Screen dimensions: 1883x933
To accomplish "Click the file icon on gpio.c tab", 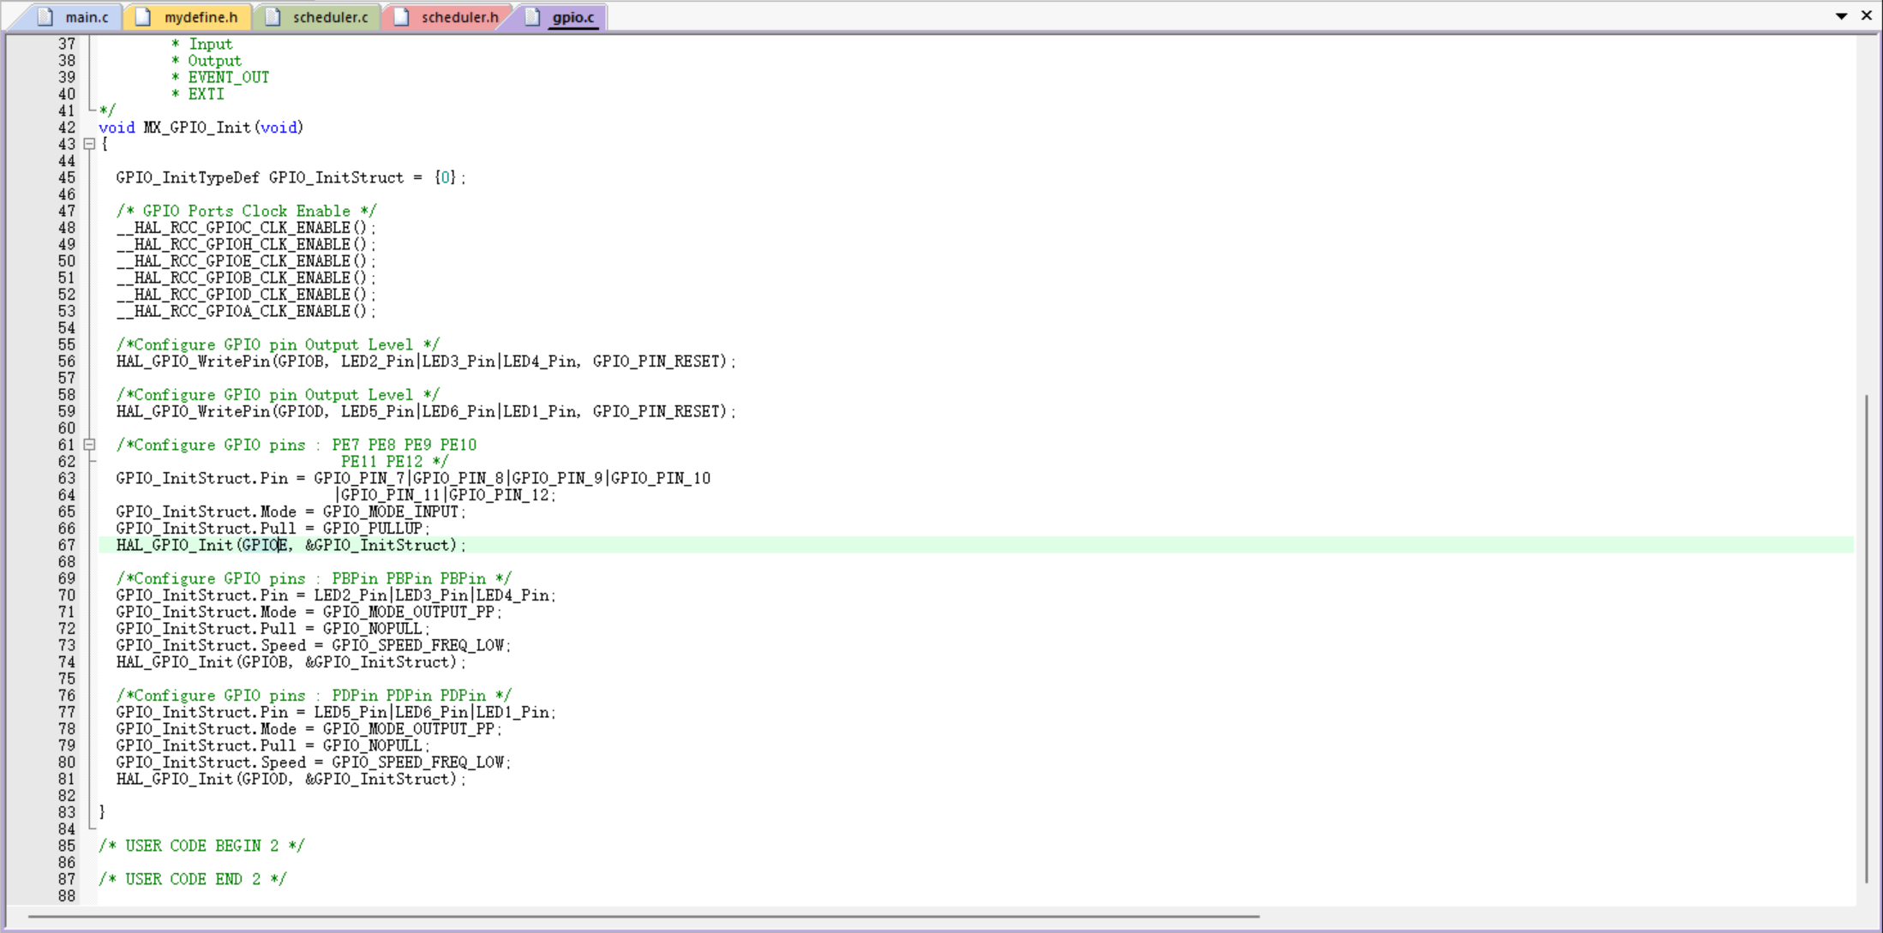I will [532, 17].
